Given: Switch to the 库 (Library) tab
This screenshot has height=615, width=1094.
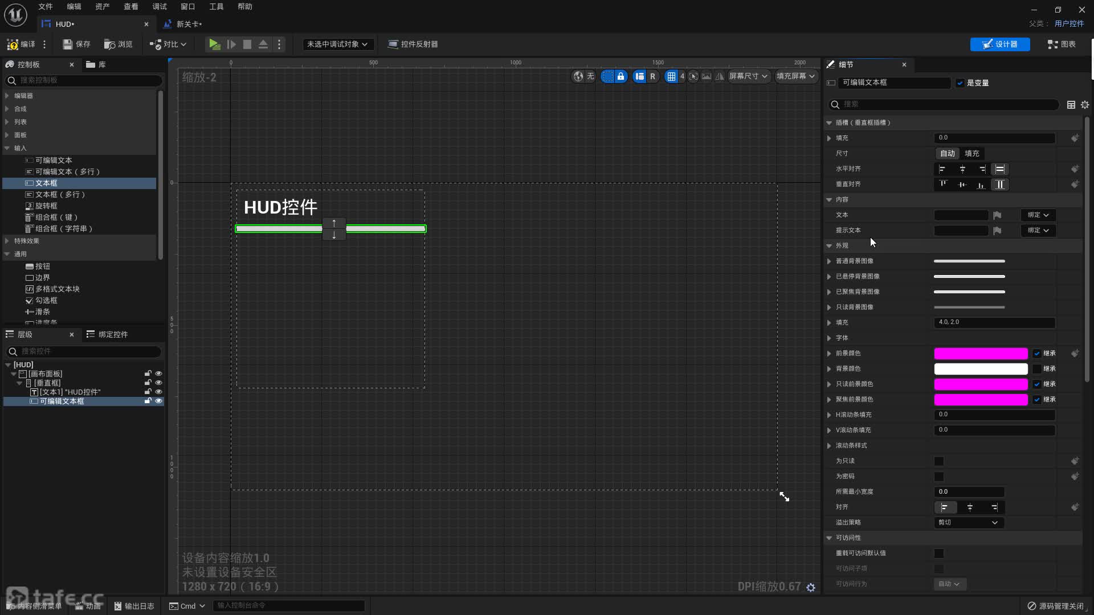Looking at the screenshot, I should click(96, 64).
